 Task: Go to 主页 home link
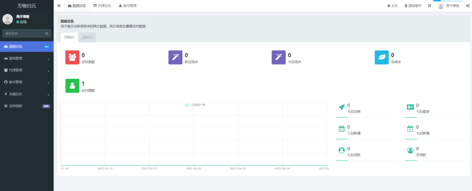coord(392,6)
